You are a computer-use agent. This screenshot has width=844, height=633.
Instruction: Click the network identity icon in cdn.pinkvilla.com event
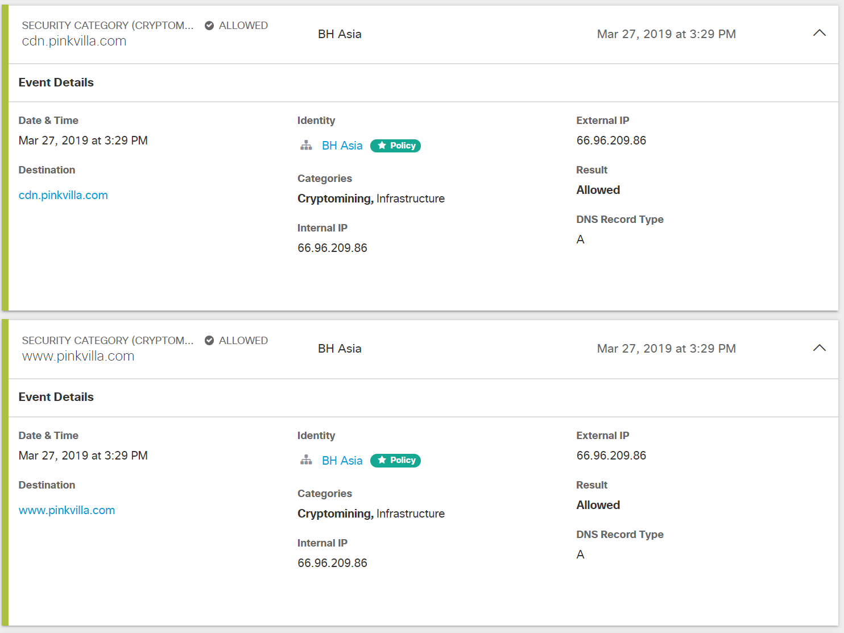(x=306, y=146)
